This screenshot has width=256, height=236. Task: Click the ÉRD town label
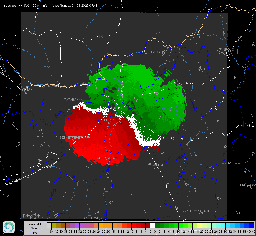point(107,120)
